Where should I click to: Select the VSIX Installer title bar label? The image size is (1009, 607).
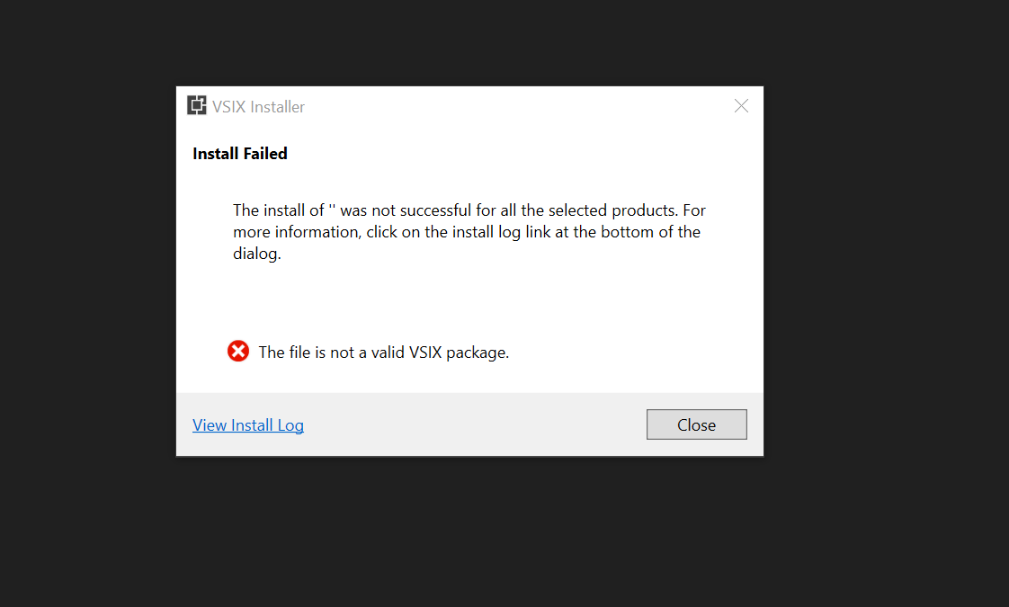(258, 106)
